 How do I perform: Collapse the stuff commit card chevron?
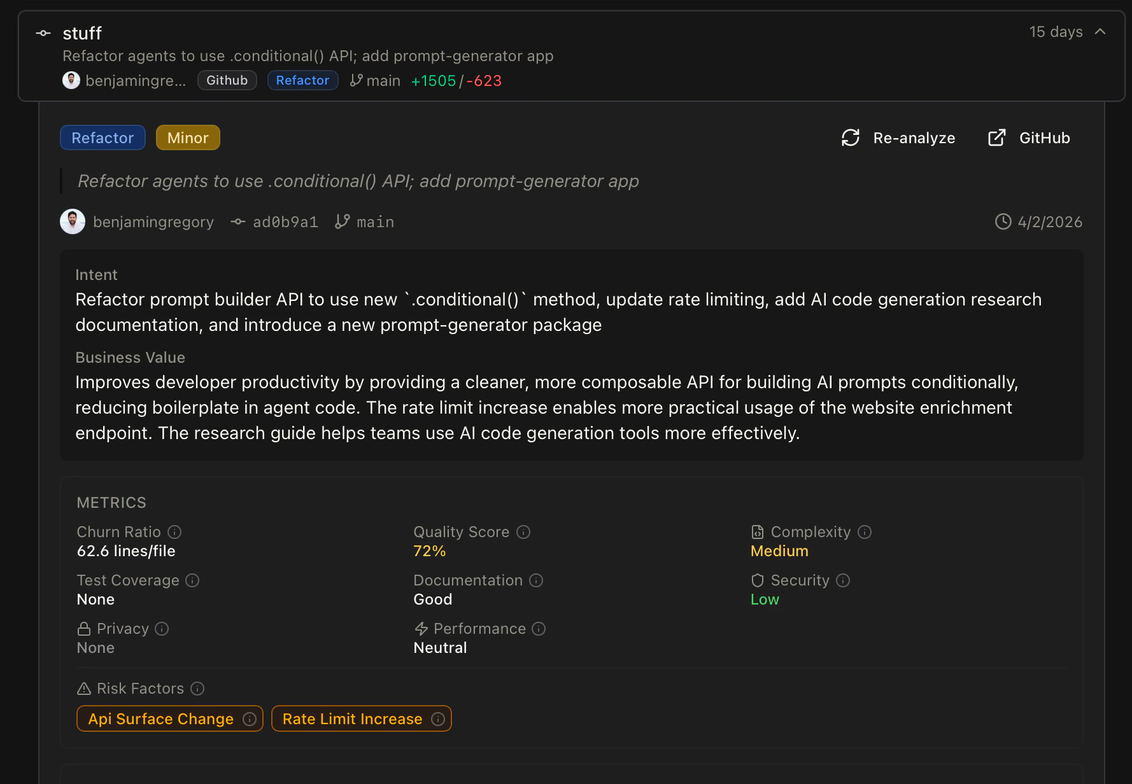pos(1100,31)
